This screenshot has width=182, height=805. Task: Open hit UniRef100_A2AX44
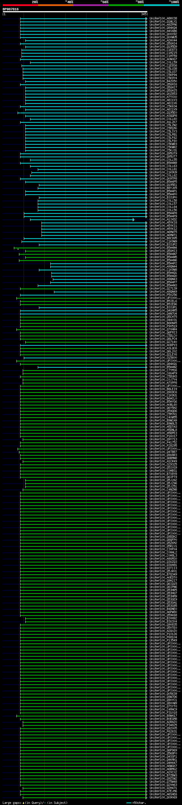pos(163,40)
